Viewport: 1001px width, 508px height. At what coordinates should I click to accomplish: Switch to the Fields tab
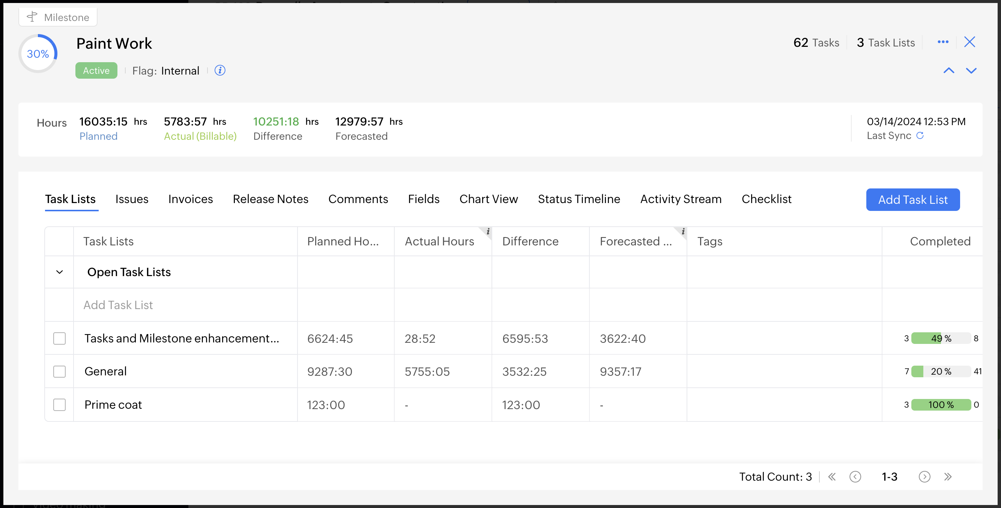point(424,199)
